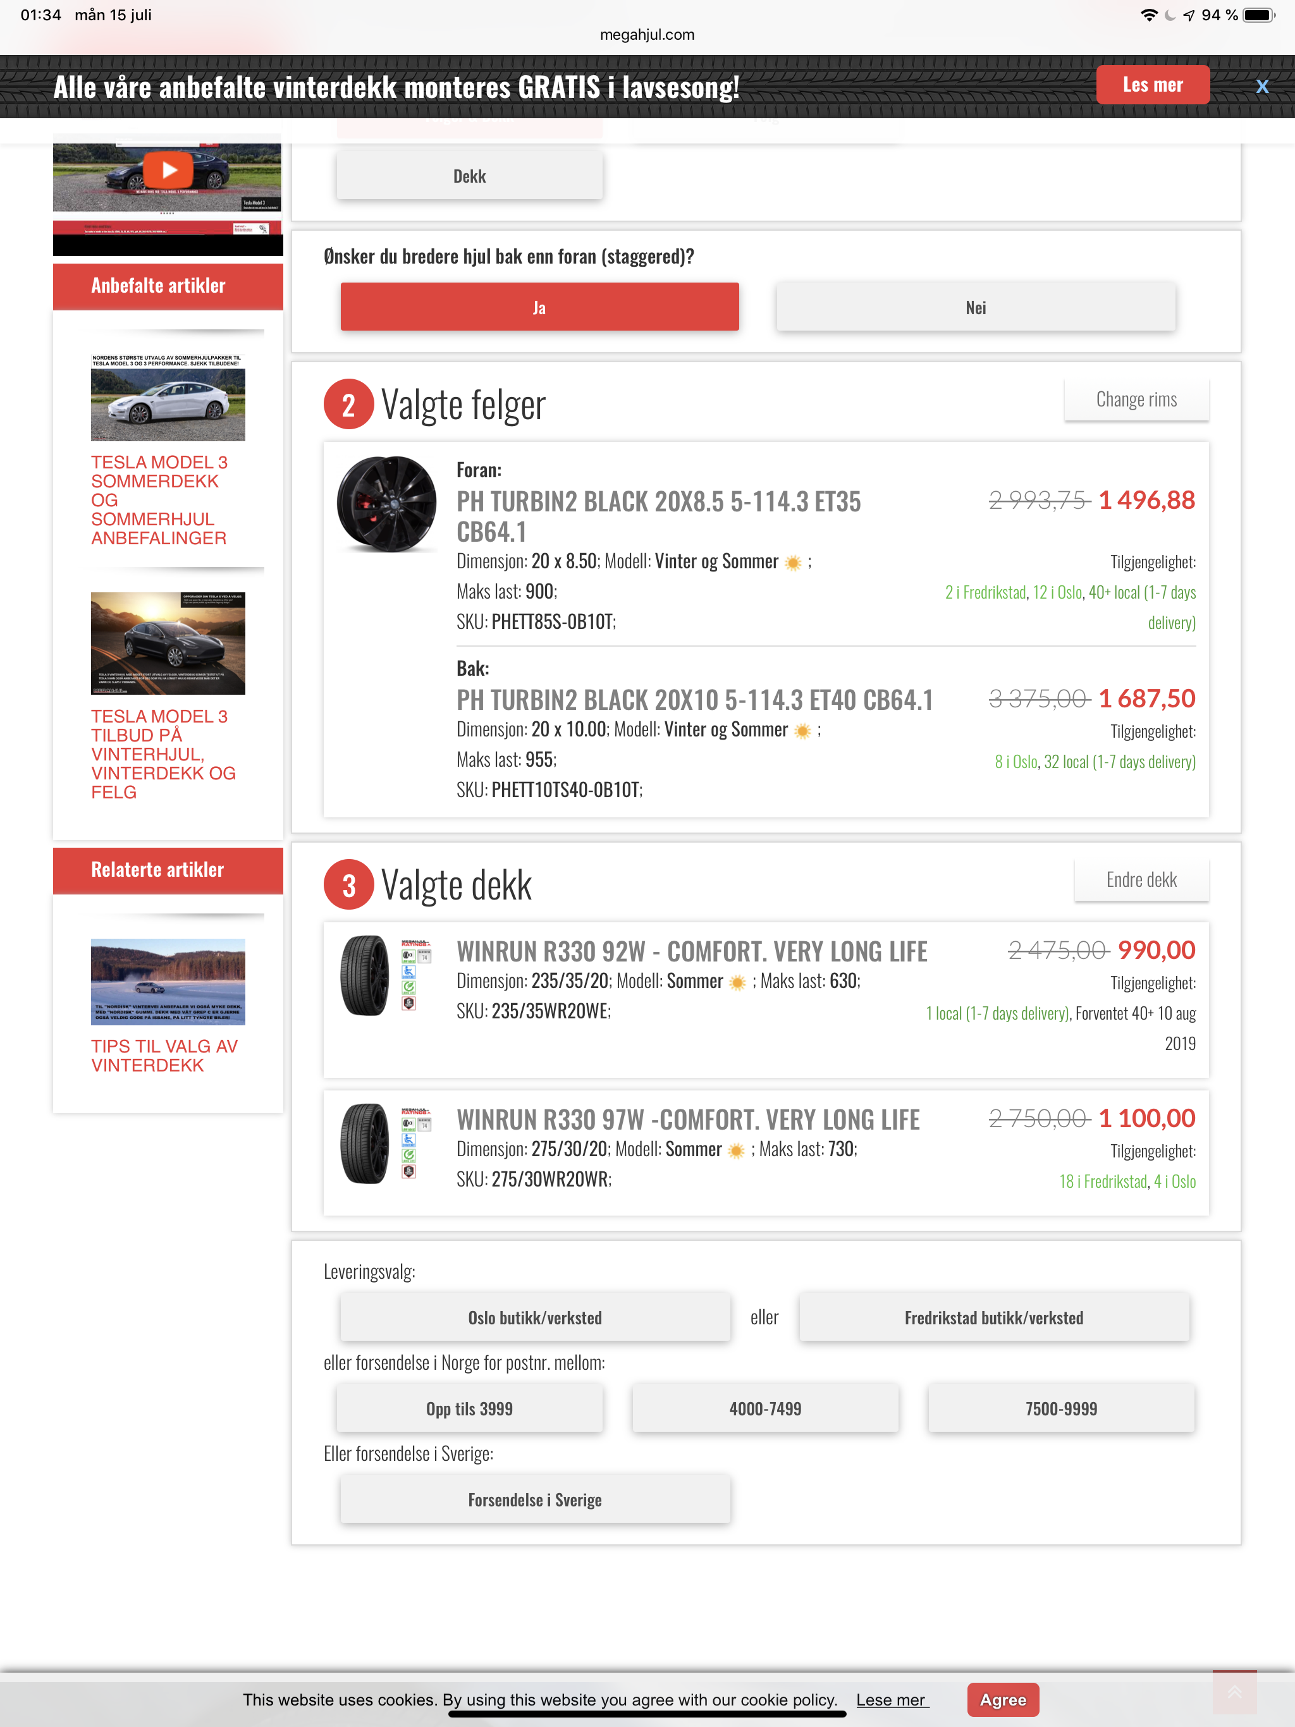This screenshot has width=1295, height=1727.
Task: Select Nei for staggered wheels
Action: (976, 307)
